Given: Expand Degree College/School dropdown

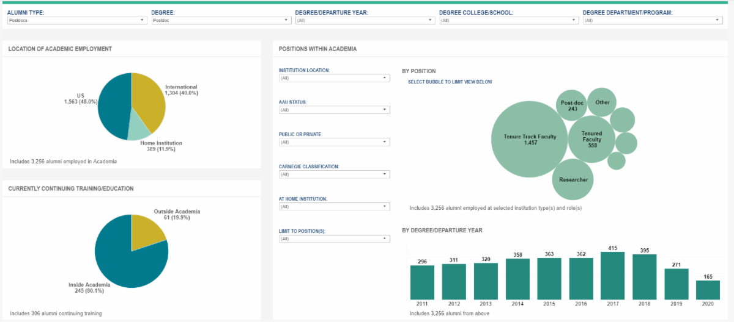Looking at the screenshot, I should (x=509, y=20).
